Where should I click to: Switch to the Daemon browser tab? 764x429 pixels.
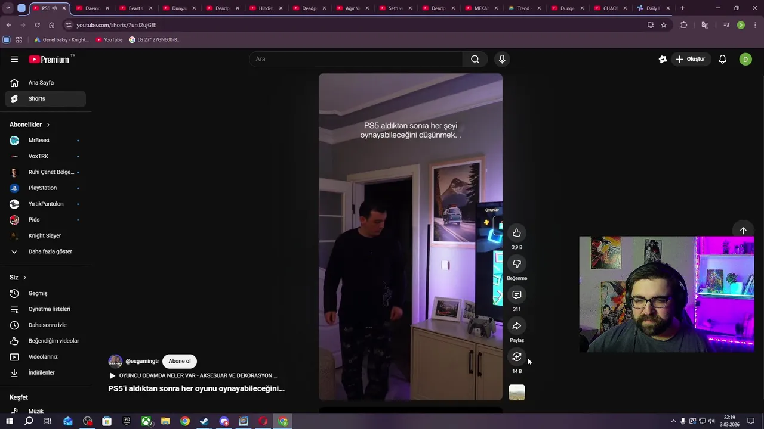point(93,8)
